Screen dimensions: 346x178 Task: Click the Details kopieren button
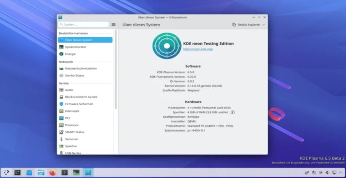246,25
